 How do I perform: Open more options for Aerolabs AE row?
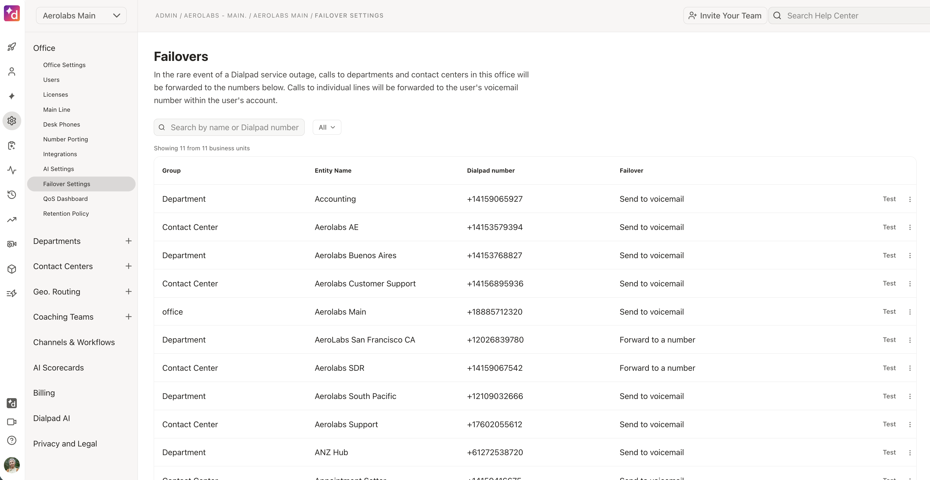point(910,227)
